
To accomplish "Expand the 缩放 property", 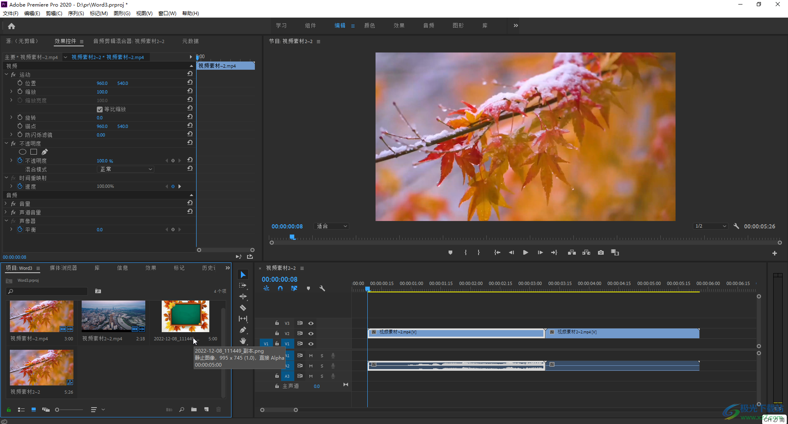I will click(x=11, y=91).
